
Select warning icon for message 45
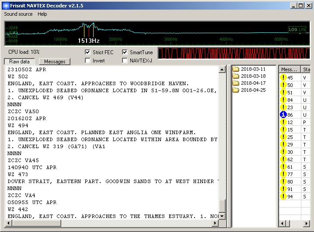pos(283,77)
